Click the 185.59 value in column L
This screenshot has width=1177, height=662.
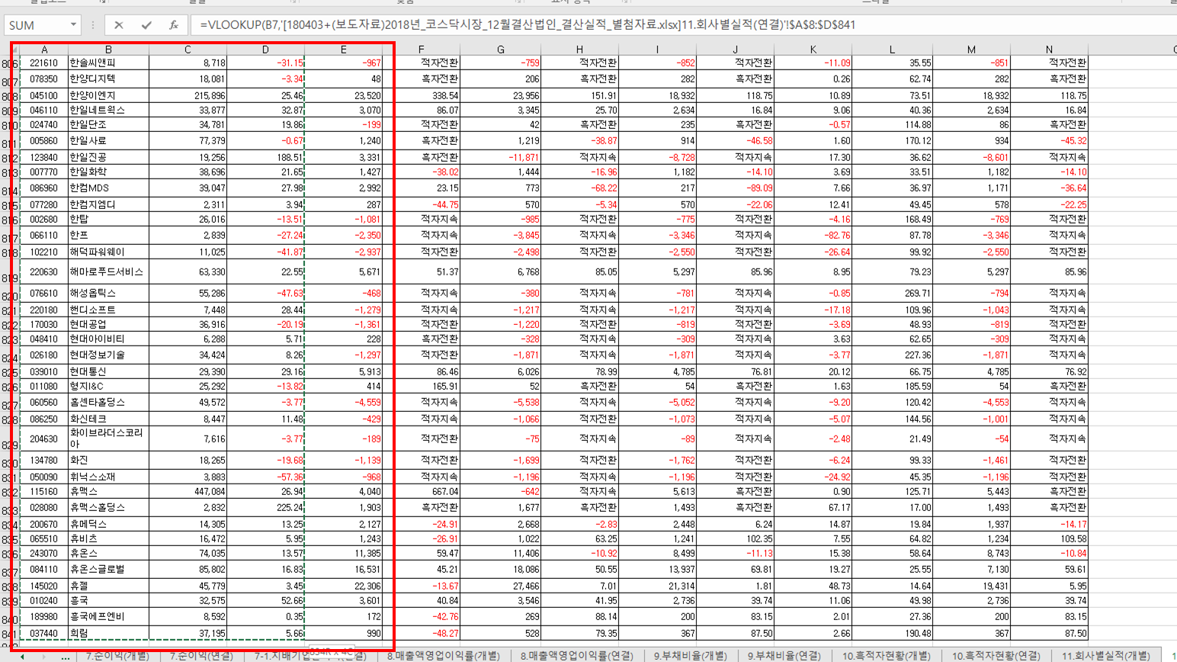(x=892, y=386)
